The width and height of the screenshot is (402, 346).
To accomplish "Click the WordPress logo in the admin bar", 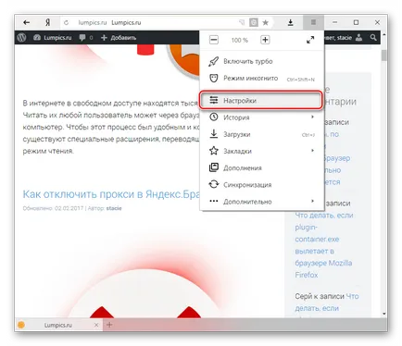I will point(21,38).
